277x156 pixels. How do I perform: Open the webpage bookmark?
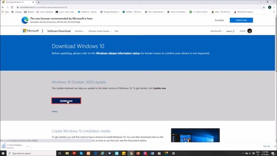coord(16,12)
